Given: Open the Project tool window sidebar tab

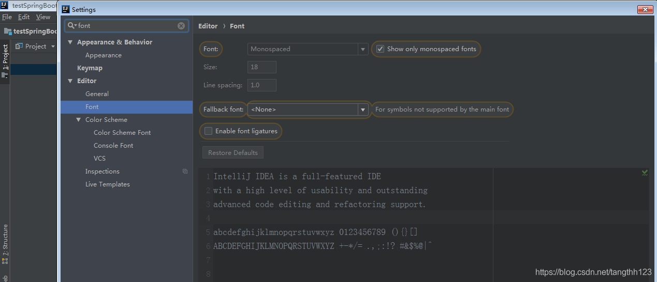Looking at the screenshot, I should click(5, 57).
